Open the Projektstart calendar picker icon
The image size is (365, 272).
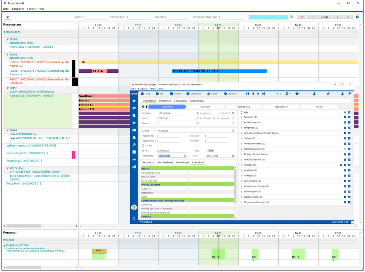coord(185,155)
